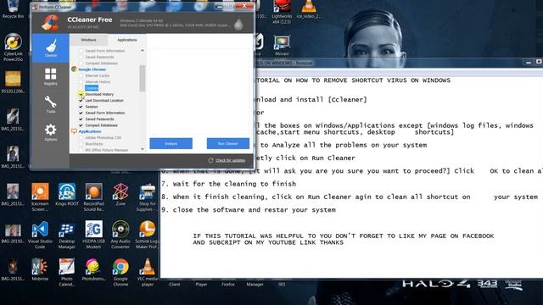Open the Visual Studio Code shortcut
This screenshot has height=305, width=543.
(40, 235)
